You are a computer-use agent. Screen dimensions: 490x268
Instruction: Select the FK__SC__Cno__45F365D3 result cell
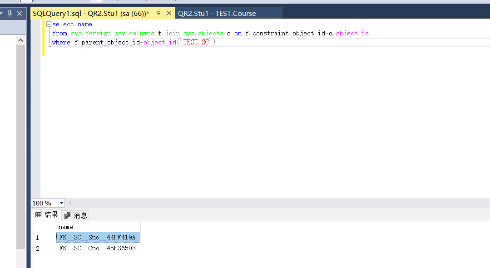tap(98, 249)
